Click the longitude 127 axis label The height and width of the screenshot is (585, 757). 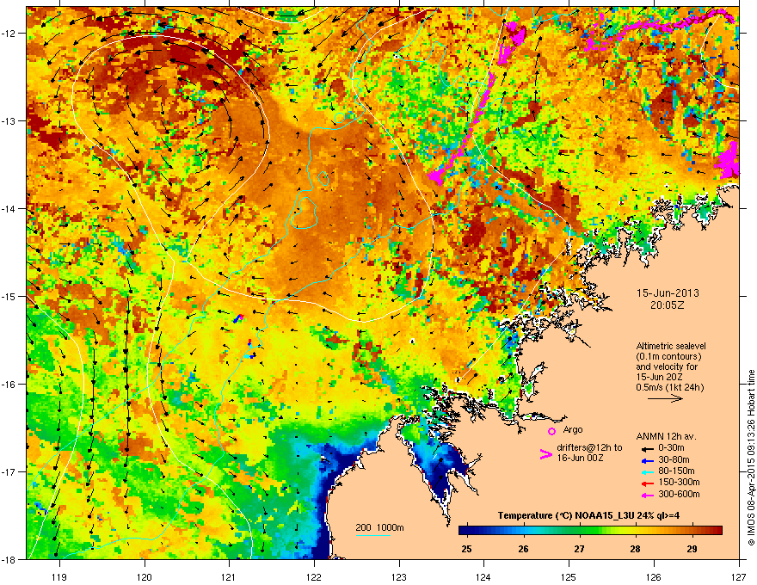pos(739,576)
